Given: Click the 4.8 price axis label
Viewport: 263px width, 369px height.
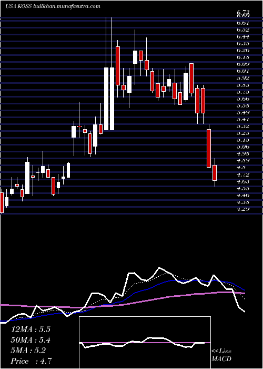Looking at the screenshot, I should [241, 168].
